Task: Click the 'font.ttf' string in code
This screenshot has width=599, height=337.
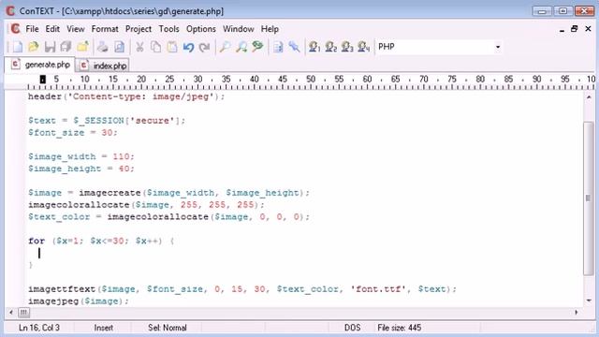Action: (378, 289)
